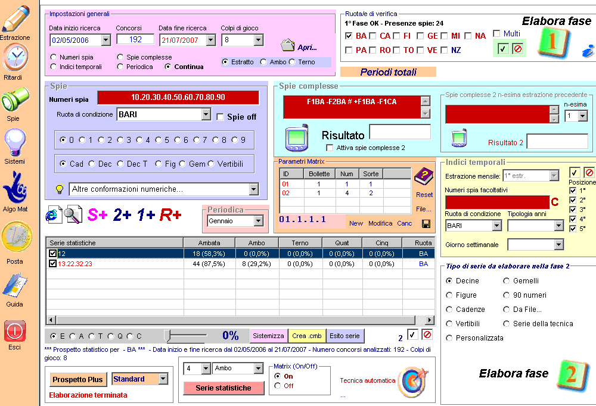Image resolution: width=596 pixels, height=406 pixels.
Task: Click the Esci power icon
Action: (15, 331)
